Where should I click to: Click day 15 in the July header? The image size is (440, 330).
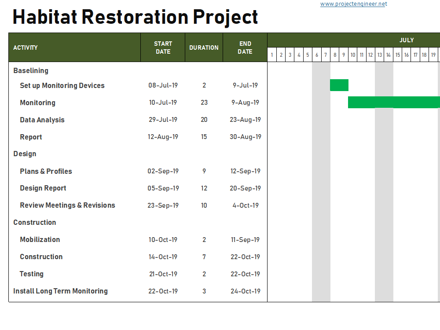[398, 55]
